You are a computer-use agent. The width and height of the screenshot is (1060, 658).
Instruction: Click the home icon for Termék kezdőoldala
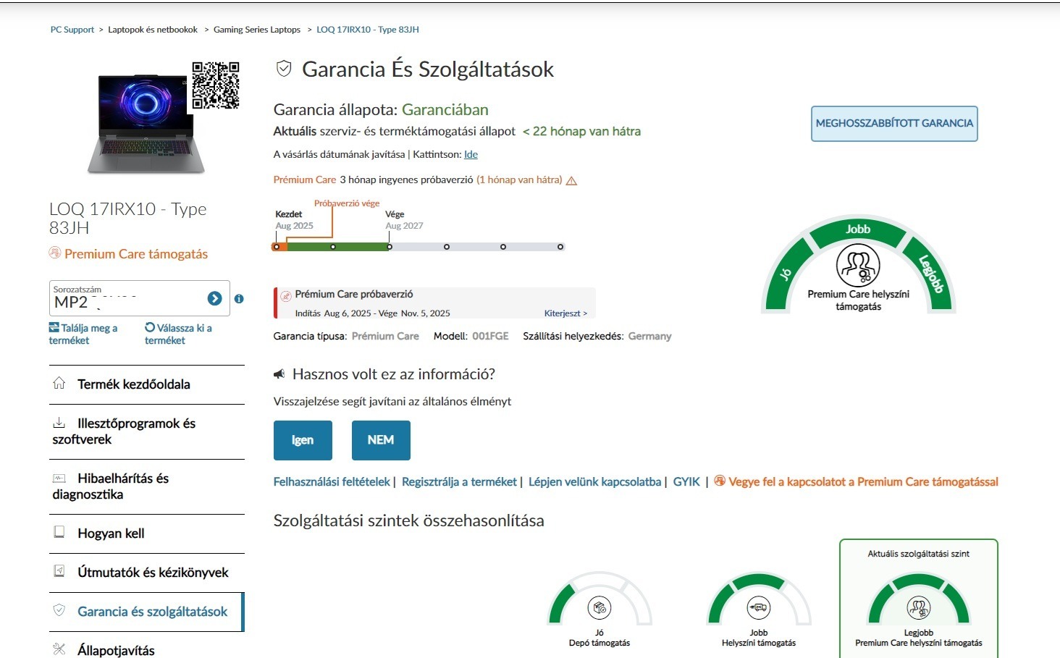tap(59, 383)
